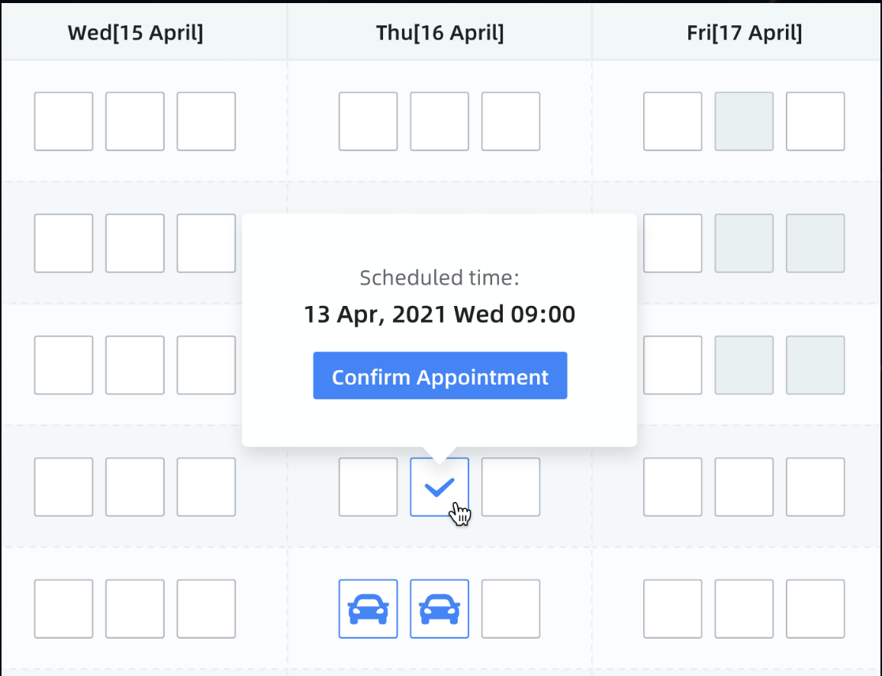Click the rightmost grey slot in Friday's second row

(816, 243)
